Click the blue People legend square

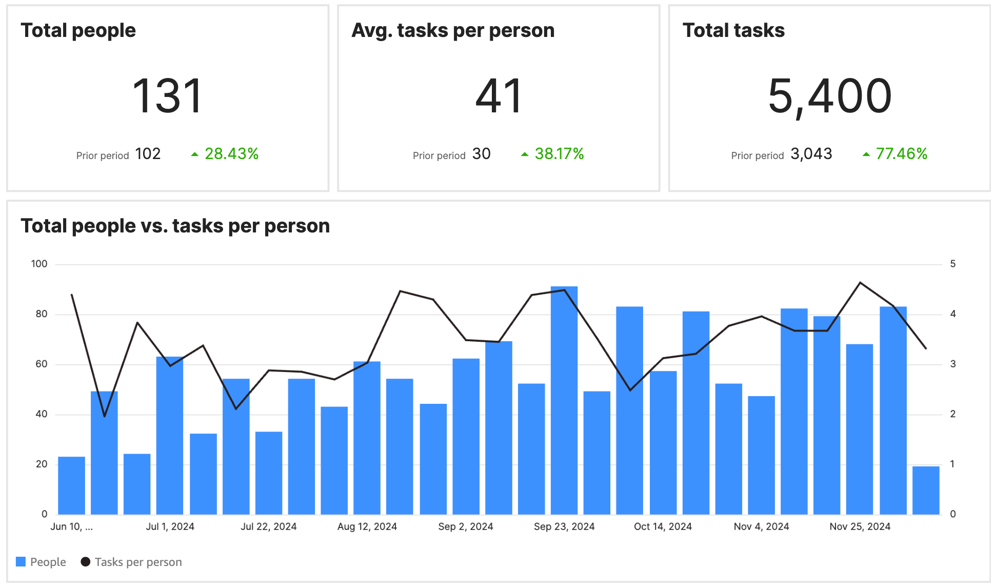tap(21, 562)
